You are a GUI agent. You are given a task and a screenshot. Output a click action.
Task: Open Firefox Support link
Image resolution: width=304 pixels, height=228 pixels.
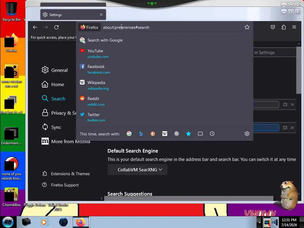(x=60, y=185)
